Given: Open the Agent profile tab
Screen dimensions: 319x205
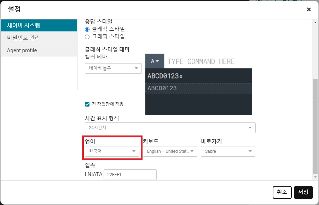Looking at the screenshot, I should pos(39,50).
